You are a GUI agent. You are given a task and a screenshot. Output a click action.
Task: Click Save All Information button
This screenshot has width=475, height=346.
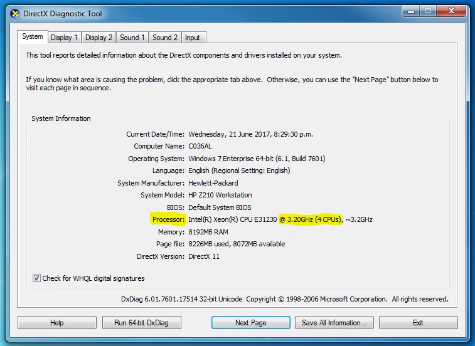[334, 323]
